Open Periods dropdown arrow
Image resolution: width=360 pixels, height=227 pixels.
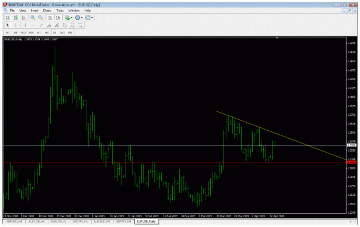(82, 18)
